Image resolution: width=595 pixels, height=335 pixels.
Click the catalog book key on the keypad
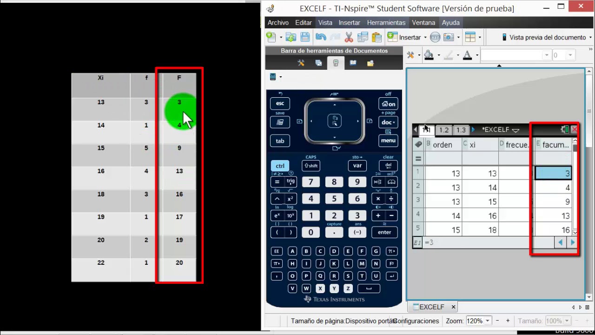(x=392, y=182)
